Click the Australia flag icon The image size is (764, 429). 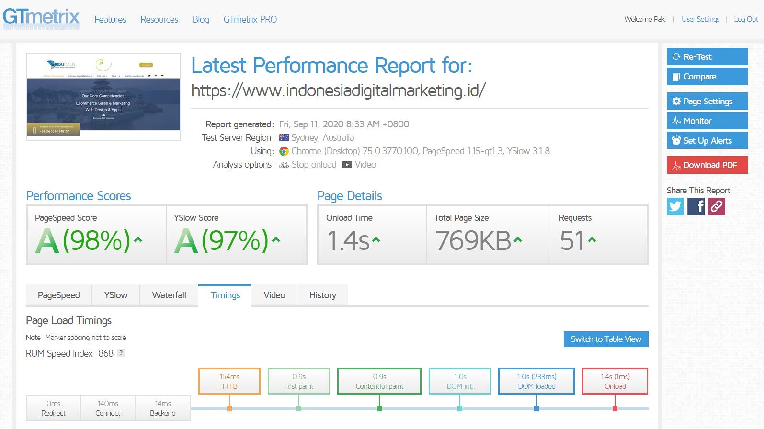point(284,137)
